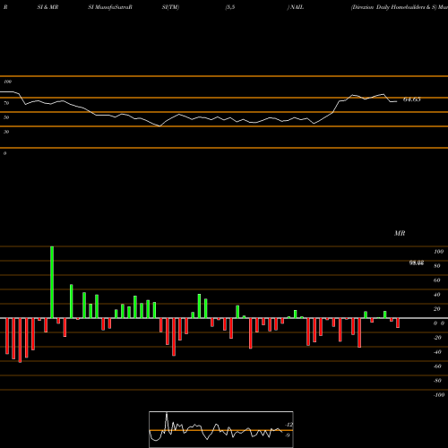Click the -12 label in mini chart
448x448 pixels.
(289, 425)
